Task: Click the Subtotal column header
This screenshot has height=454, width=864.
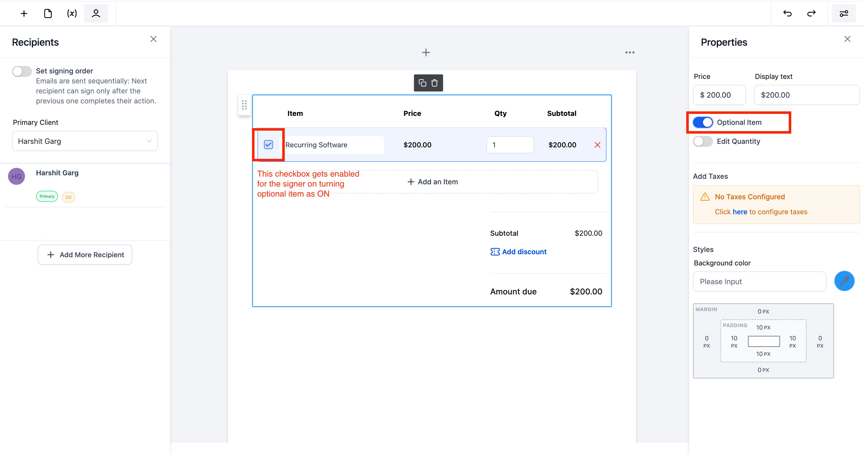Action: [x=561, y=113]
